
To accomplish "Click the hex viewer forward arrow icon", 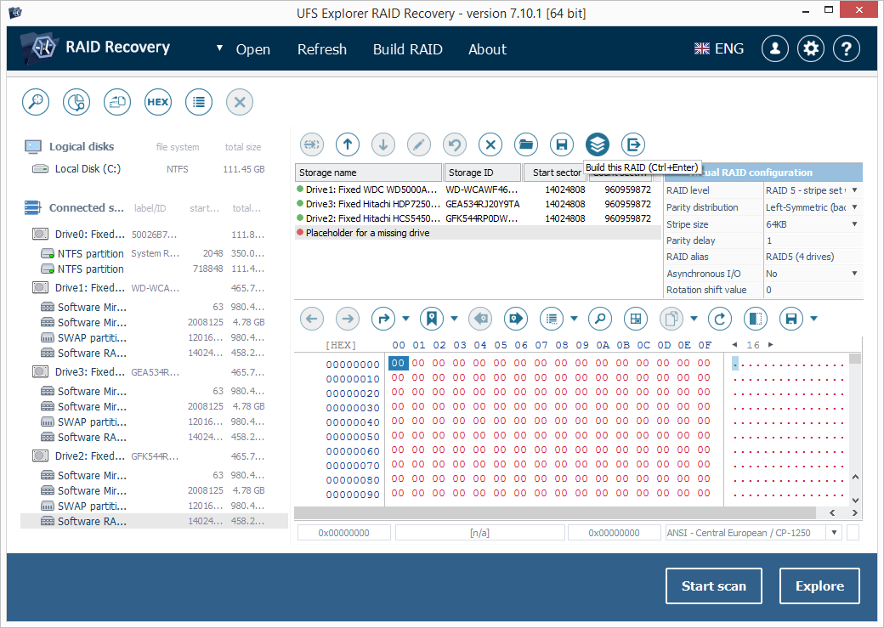I will click(x=348, y=319).
